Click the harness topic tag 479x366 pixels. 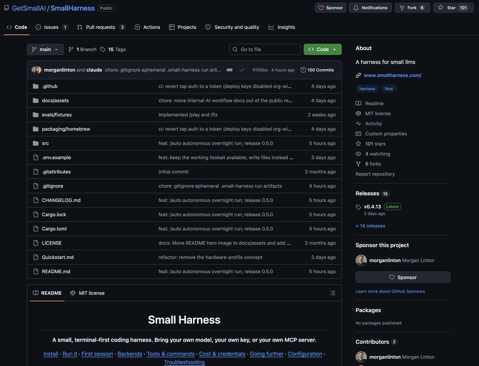coord(367,89)
